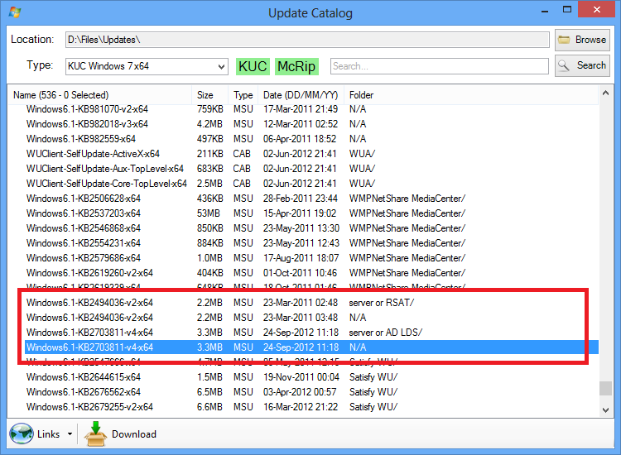
Task: Click date 17-Aug-2011 18:07
Action: 301,258
